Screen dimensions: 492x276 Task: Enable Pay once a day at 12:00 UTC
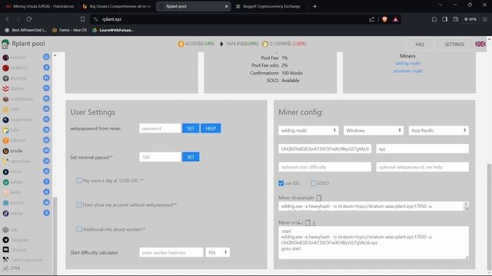[x=79, y=181]
